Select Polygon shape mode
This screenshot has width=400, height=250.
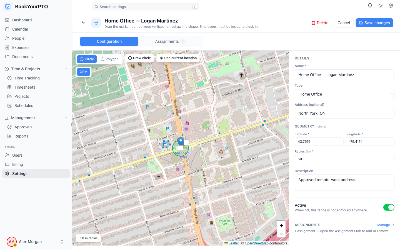[x=110, y=59]
